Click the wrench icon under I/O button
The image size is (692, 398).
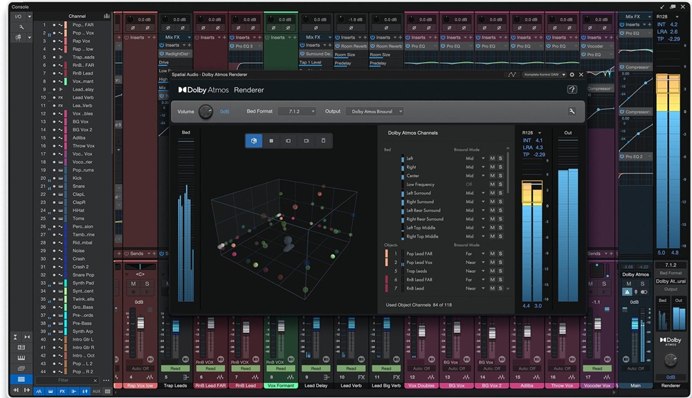pos(21,27)
